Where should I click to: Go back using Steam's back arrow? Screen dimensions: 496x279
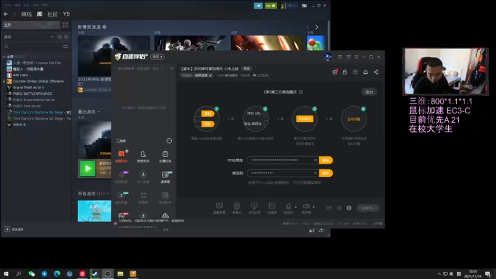pos(6,14)
